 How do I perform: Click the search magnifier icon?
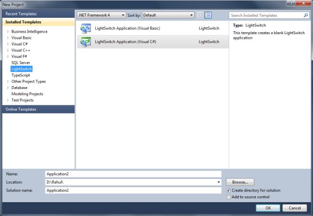pyautogui.click(x=306, y=15)
